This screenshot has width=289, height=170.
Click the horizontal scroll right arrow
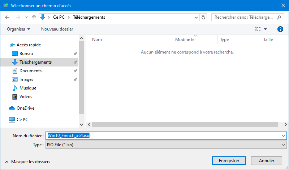[285, 124]
